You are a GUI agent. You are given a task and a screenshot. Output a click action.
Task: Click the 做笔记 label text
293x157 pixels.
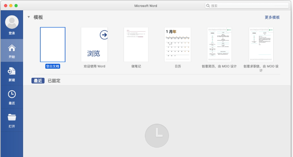pyautogui.click(x=136, y=66)
